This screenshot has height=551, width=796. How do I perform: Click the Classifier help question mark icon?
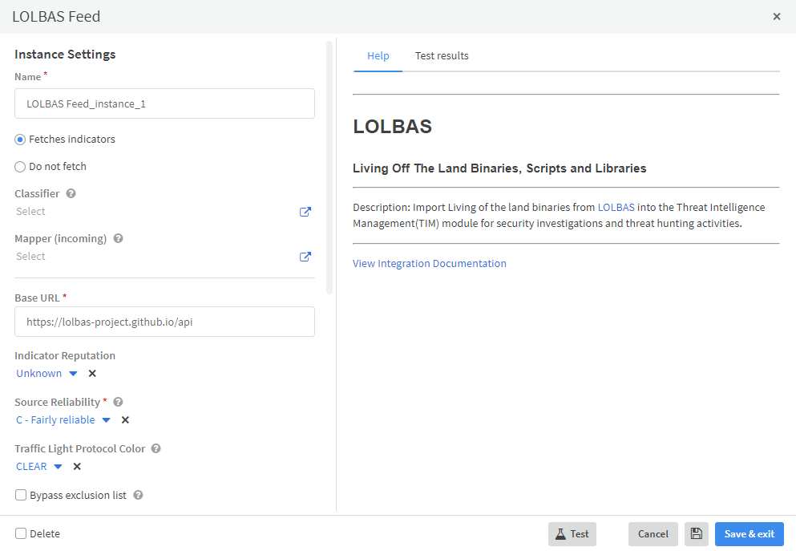(71, 194)
